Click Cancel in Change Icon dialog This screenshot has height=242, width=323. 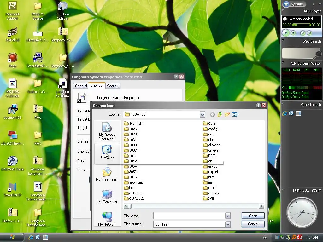(x=253, y=224)
